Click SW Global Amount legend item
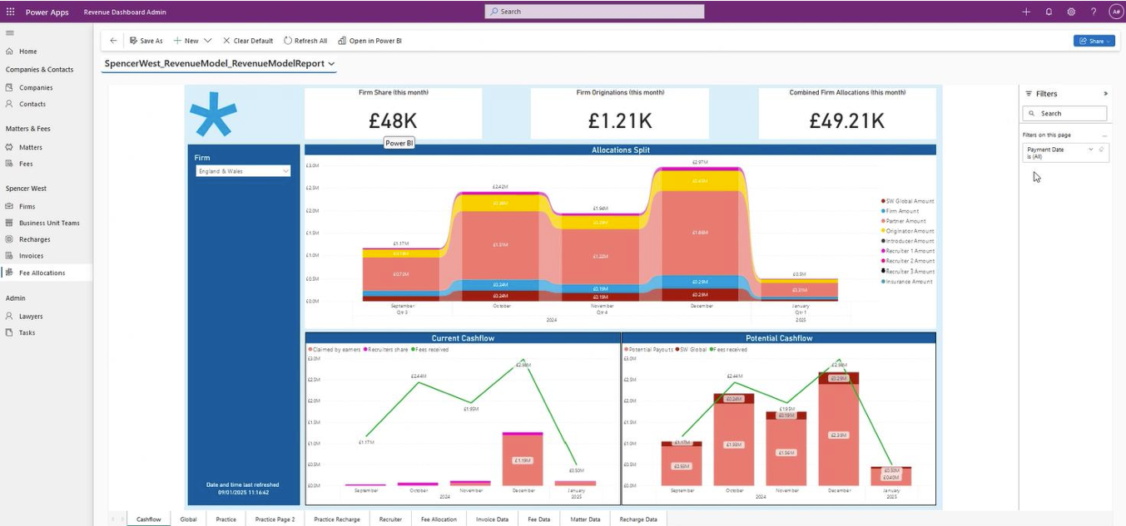Viewport: 1126px width, 526px height. pos(907,201)
